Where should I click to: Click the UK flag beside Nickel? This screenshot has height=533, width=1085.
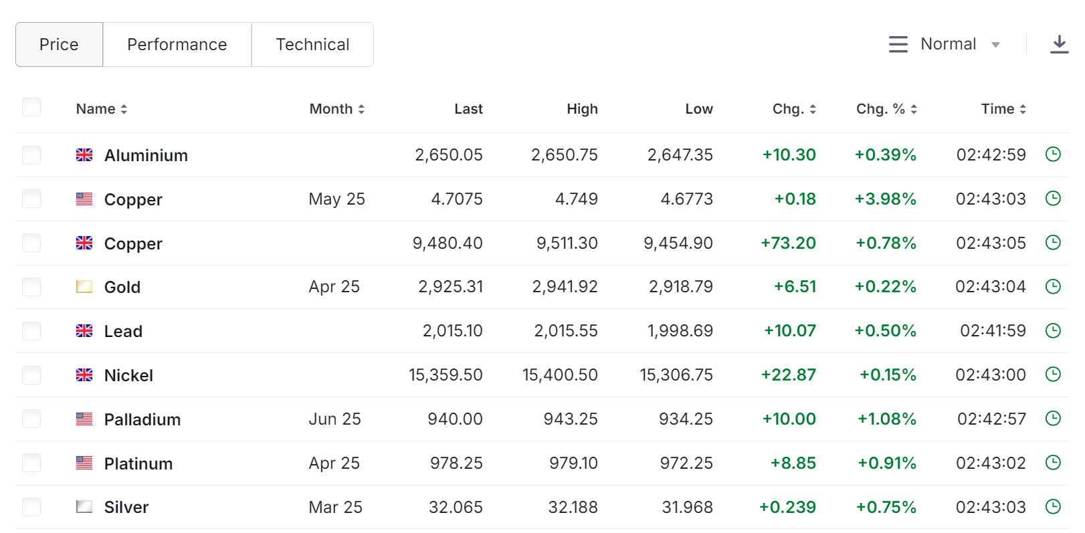(x=84, y=375)
